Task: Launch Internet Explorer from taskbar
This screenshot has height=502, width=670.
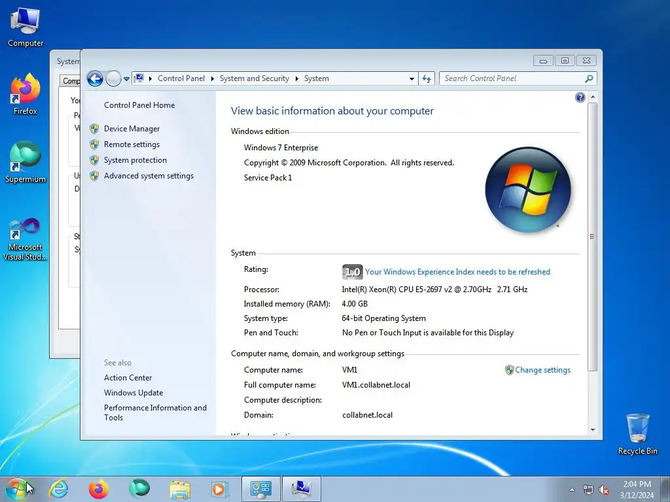Action: tap(58, 489)
